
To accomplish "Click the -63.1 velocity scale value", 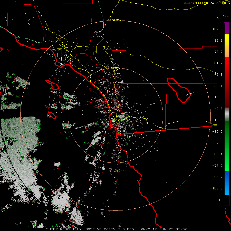I will (217, 154).
